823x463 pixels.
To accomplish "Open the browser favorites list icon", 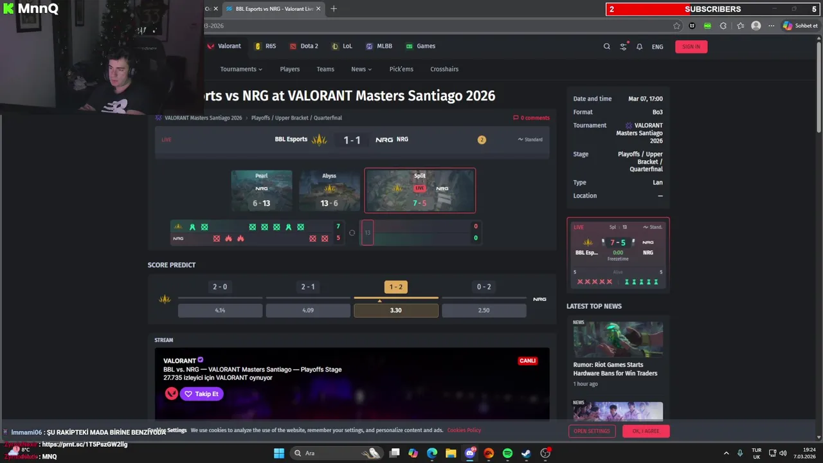I will pyautogui.click(x=741, y=26).
